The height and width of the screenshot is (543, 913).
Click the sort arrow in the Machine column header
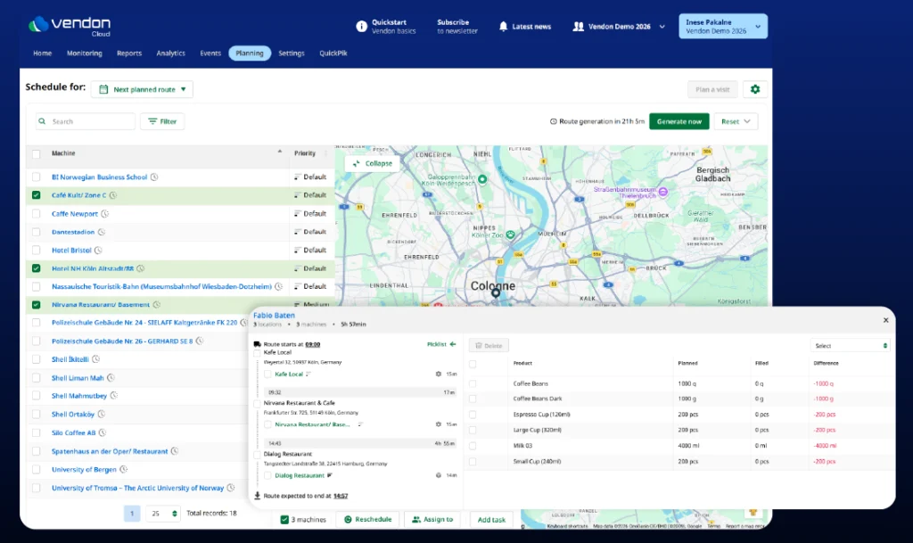pos(279,152)
